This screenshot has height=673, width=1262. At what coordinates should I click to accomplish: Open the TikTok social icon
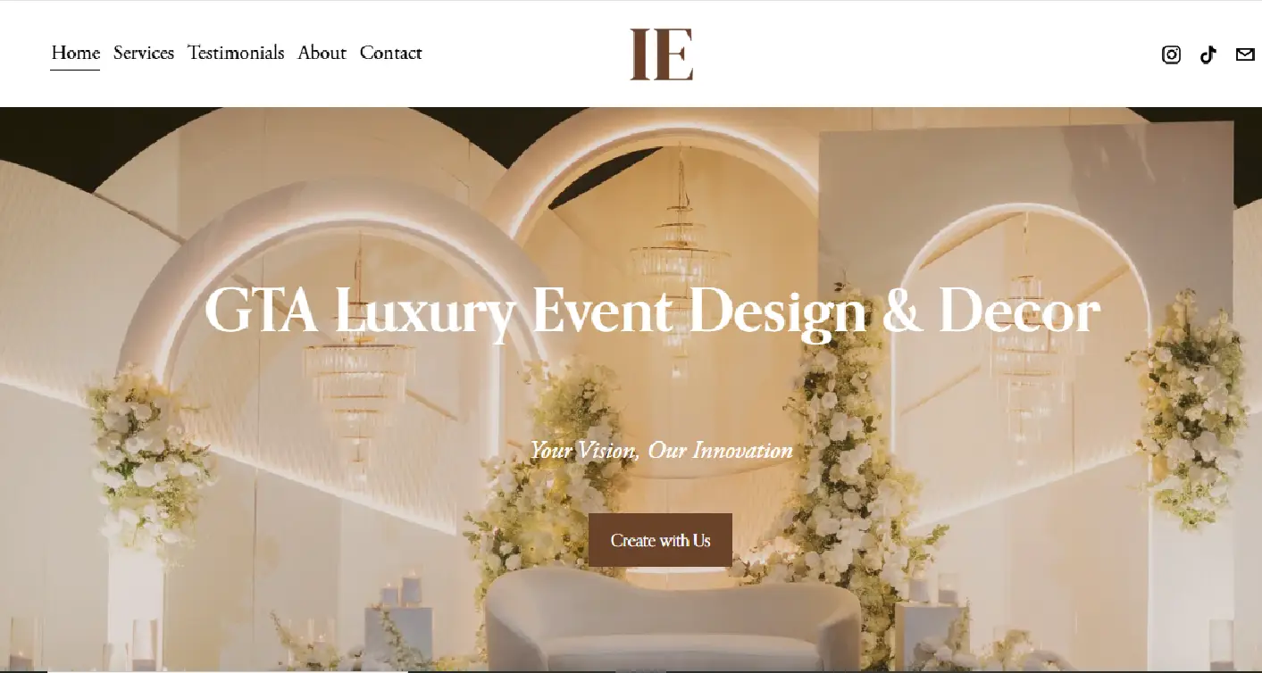pos(1208,54)
